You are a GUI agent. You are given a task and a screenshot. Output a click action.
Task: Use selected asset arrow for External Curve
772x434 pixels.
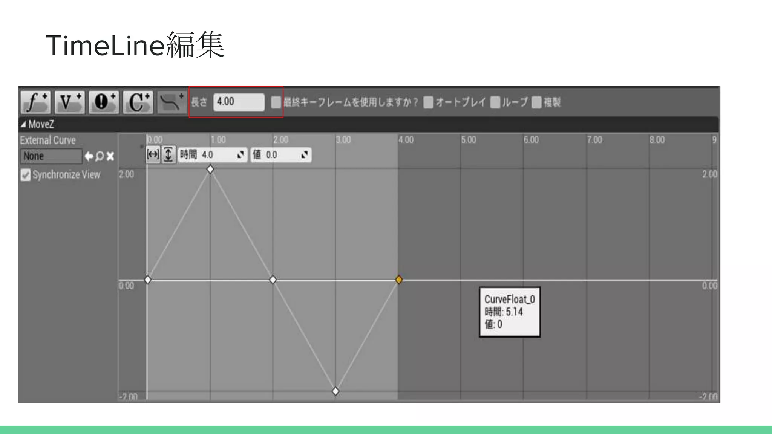pyautogui.click(x=89, y=156)
